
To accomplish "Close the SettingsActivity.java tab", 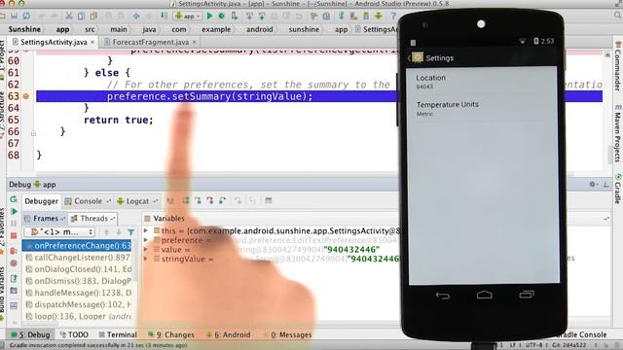I will [92, 42].
